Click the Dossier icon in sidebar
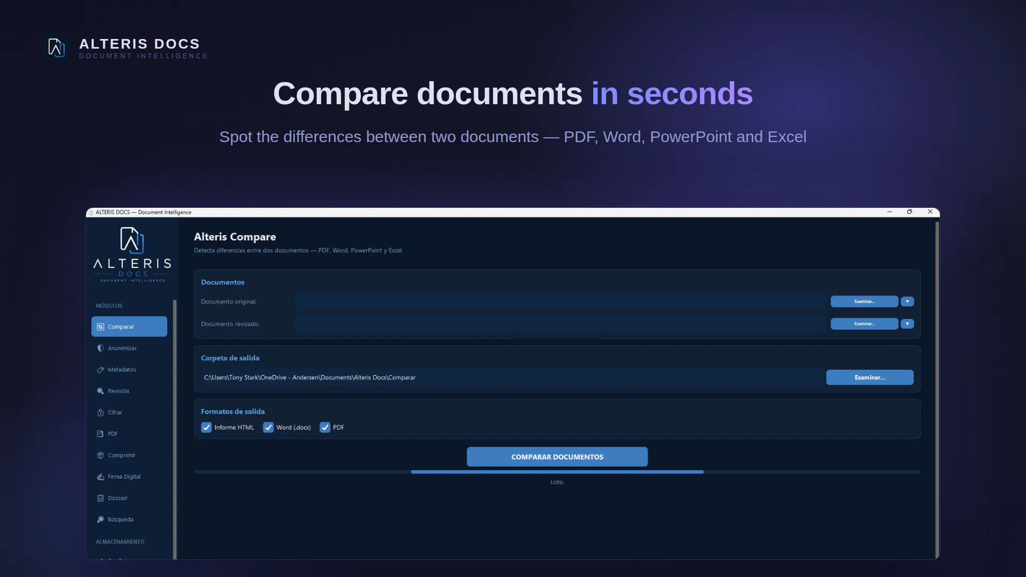The height and width of the screenshot is (577, 1026). (100, 498)
